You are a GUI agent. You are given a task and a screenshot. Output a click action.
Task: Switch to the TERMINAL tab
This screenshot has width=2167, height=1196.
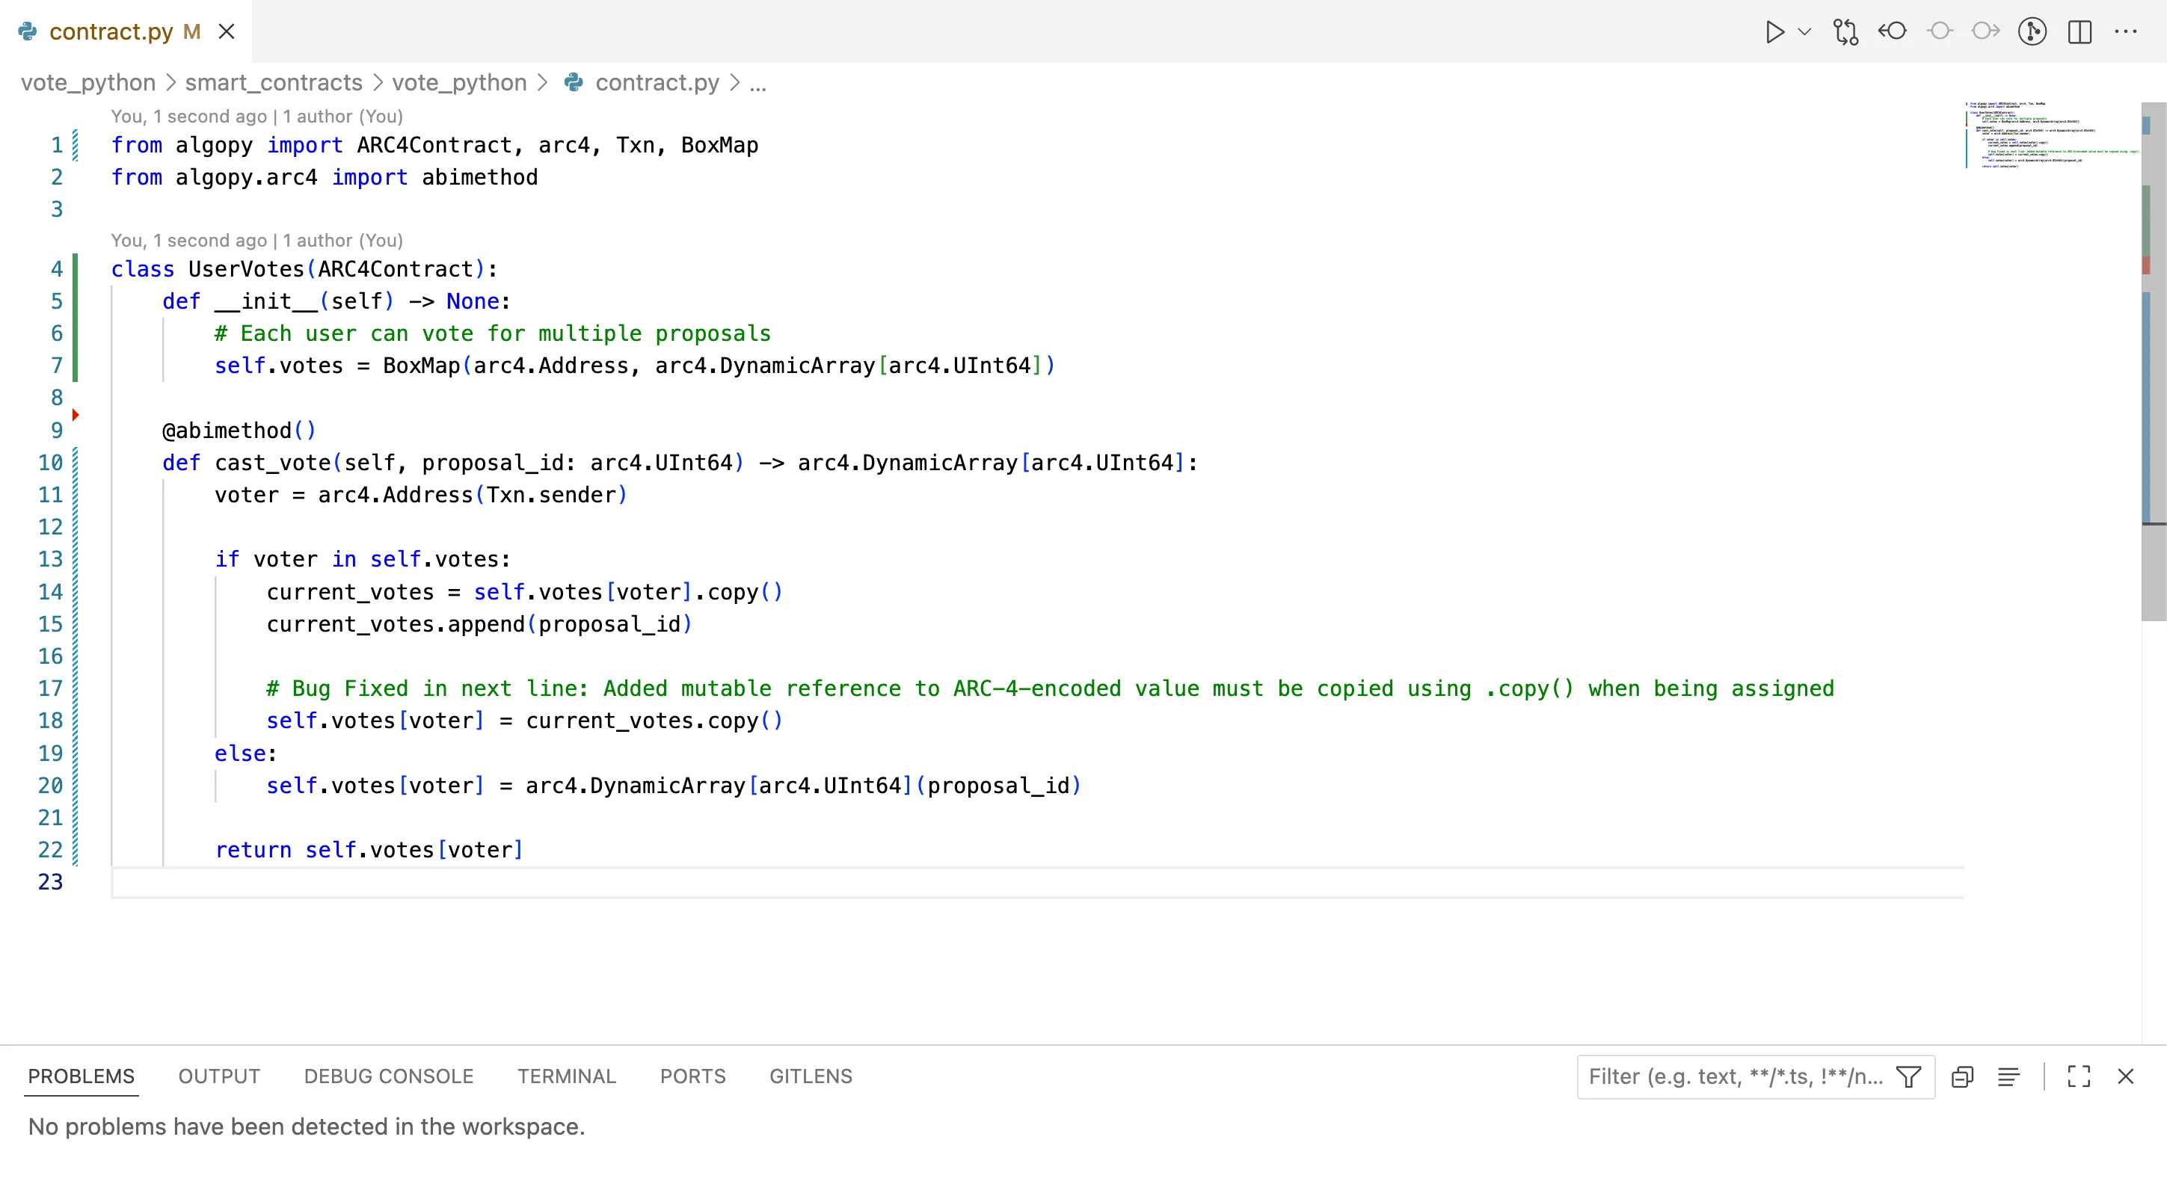point(567,1076)
